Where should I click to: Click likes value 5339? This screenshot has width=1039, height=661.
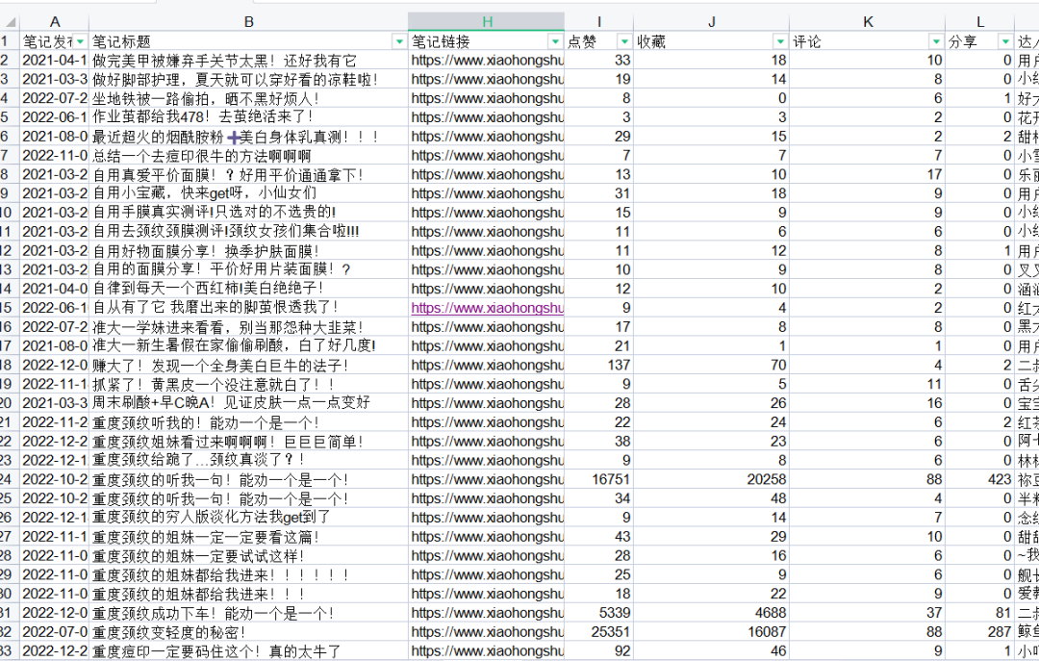(599, 613)
